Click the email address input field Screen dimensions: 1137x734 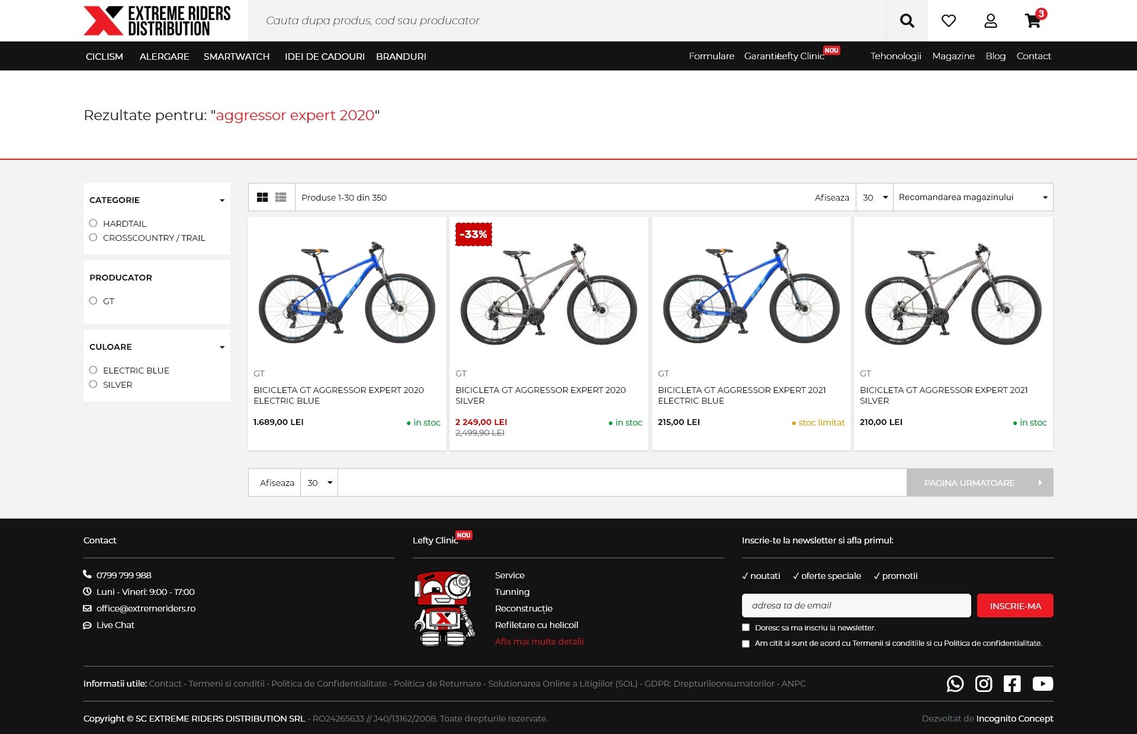point(856,605)
